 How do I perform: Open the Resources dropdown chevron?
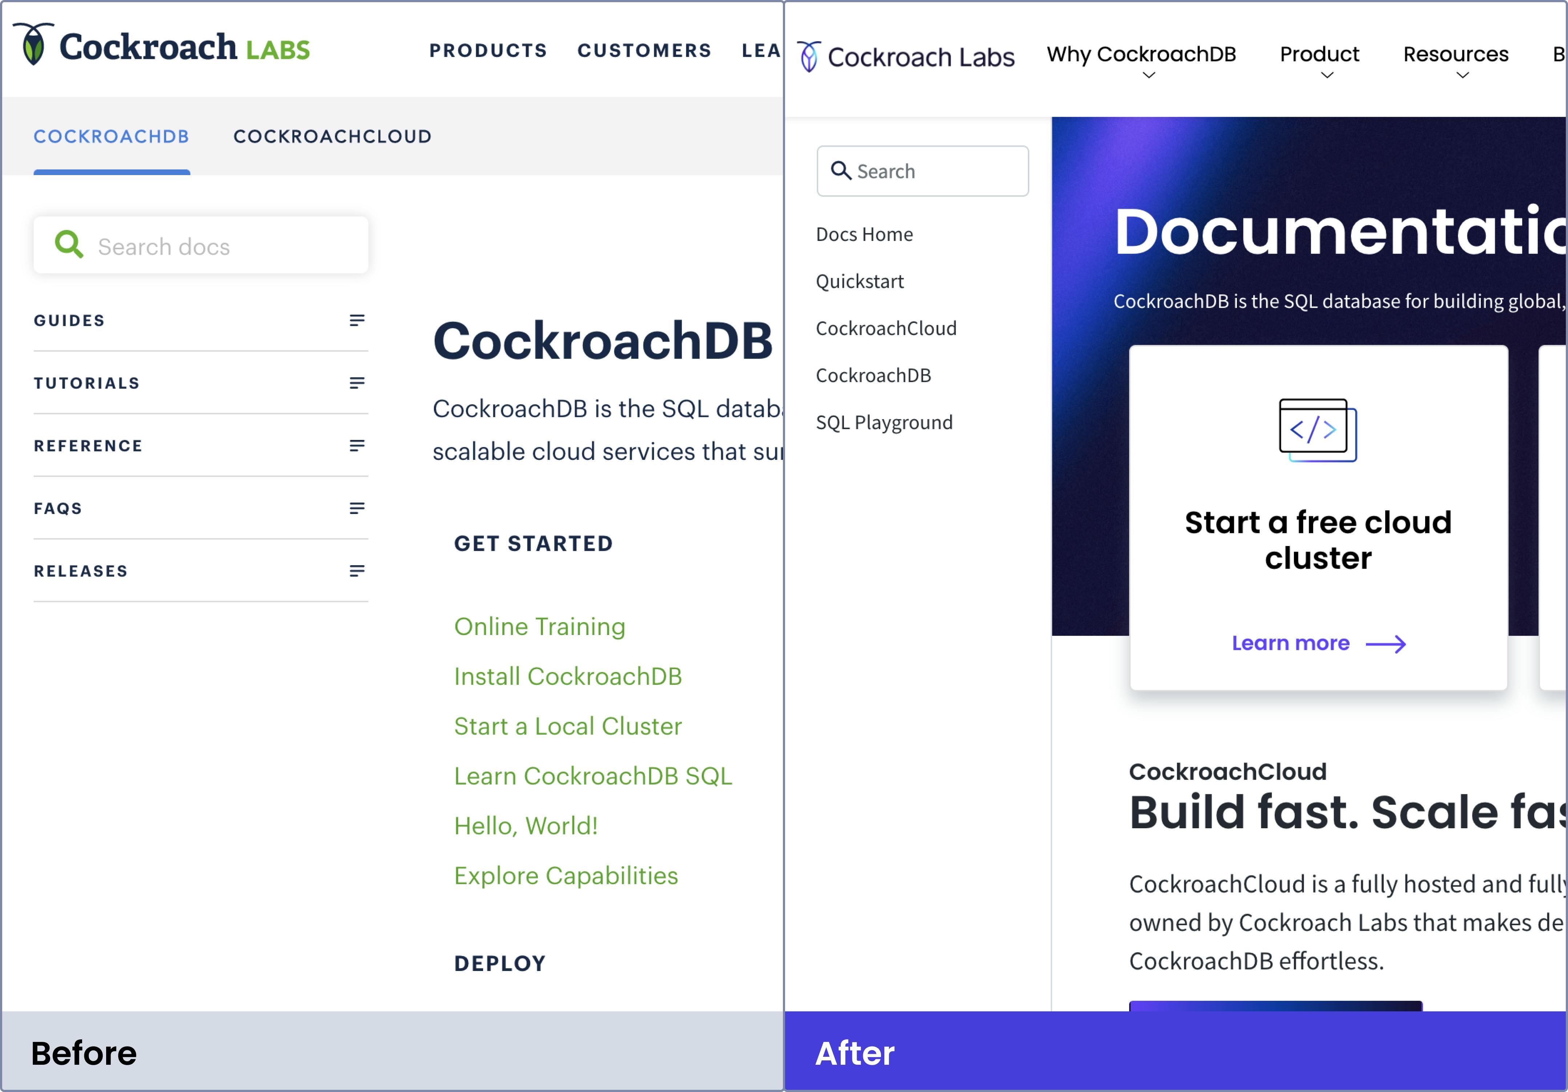pos(1462,75)
